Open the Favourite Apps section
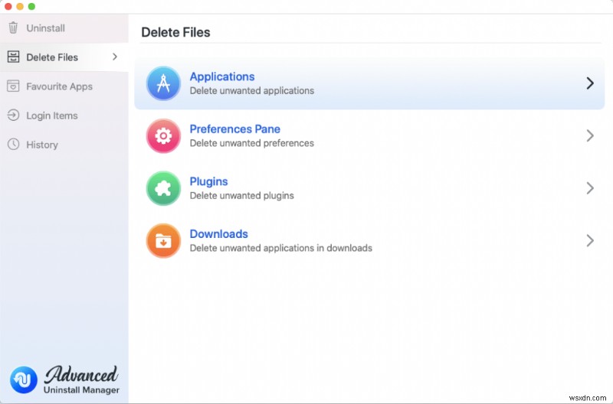 59,86
